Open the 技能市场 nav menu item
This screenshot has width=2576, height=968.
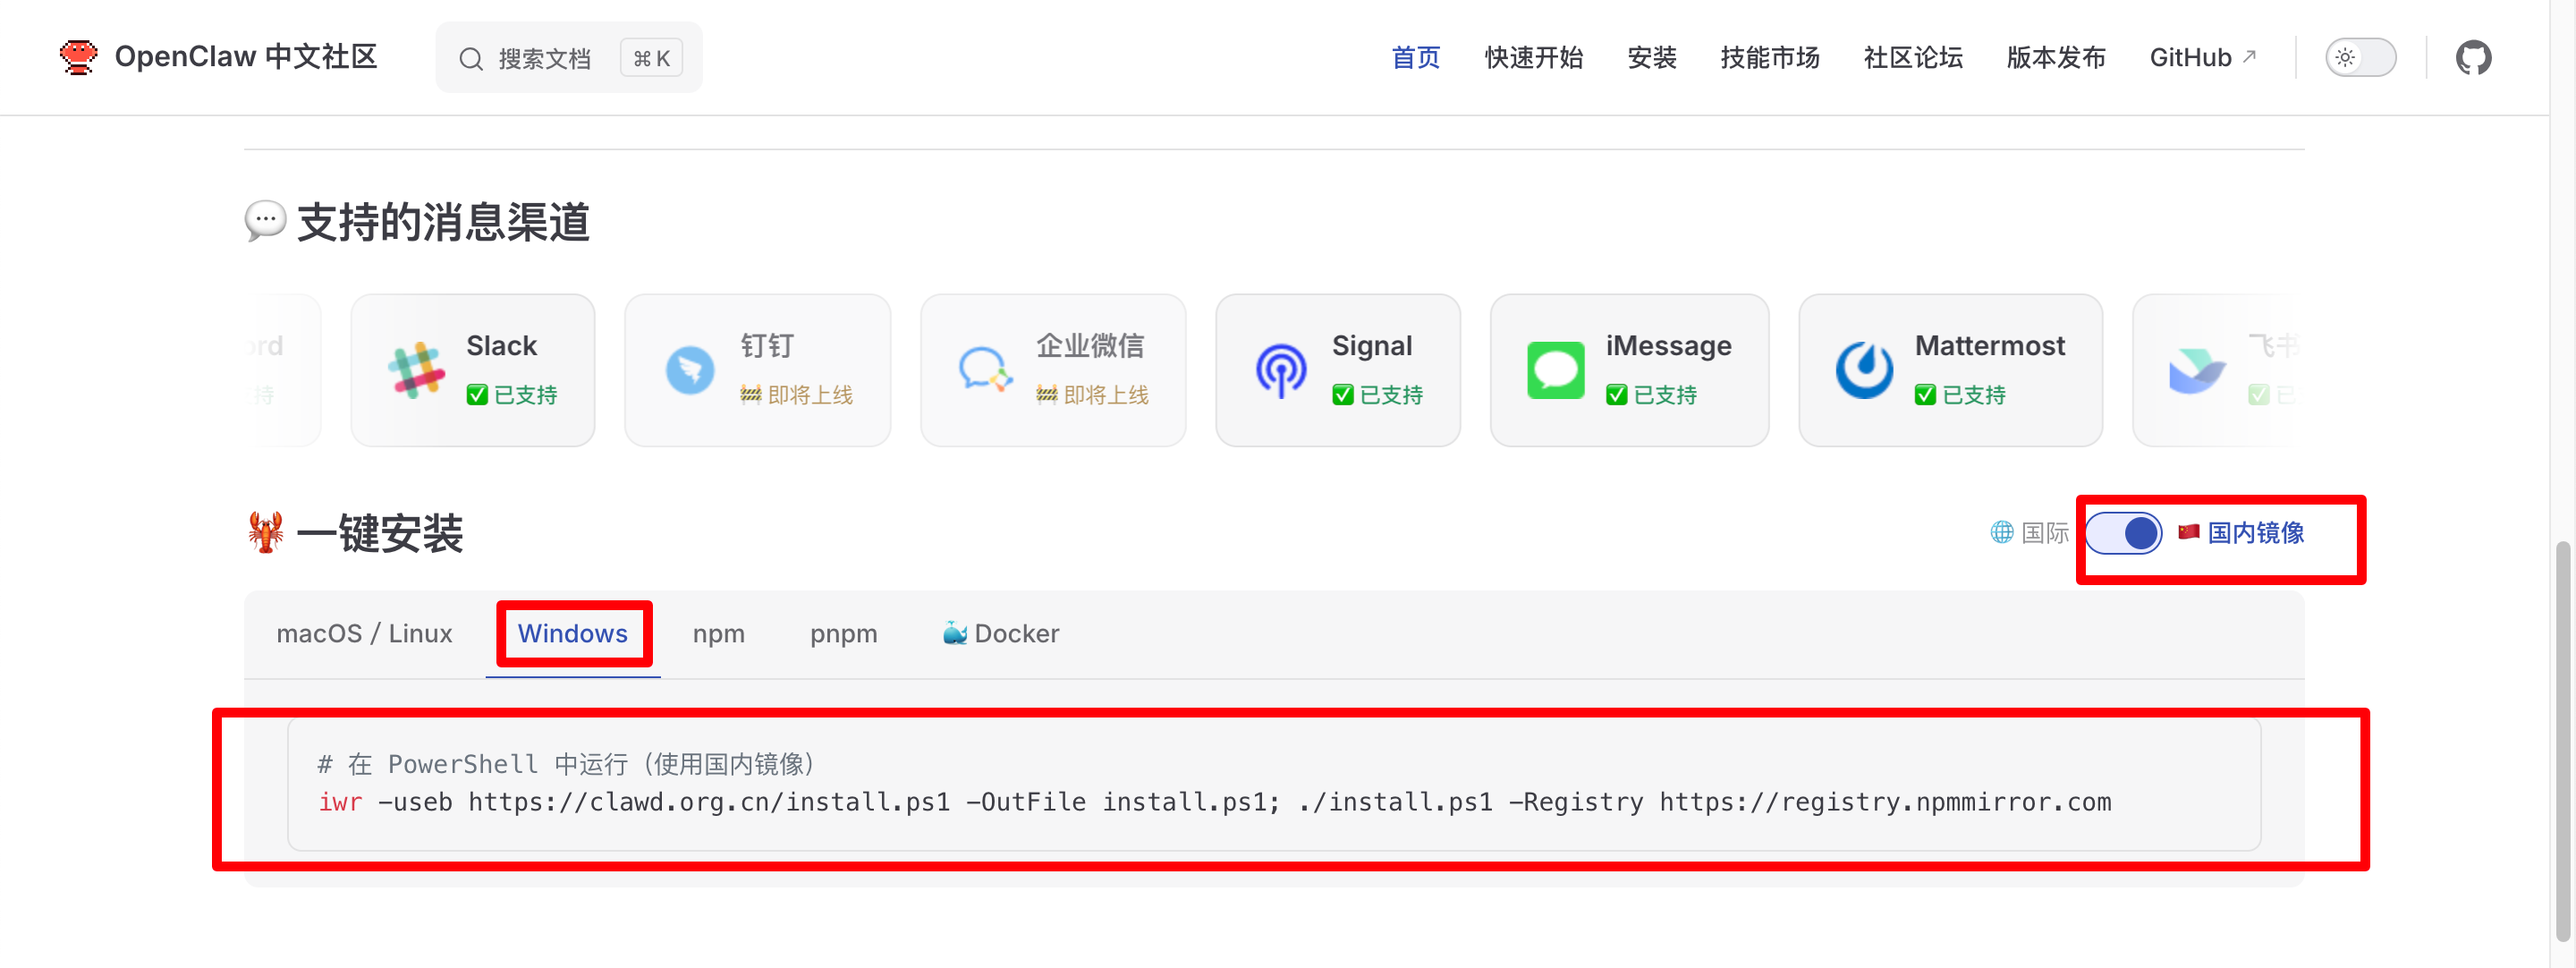click(x=1769, y=58)
